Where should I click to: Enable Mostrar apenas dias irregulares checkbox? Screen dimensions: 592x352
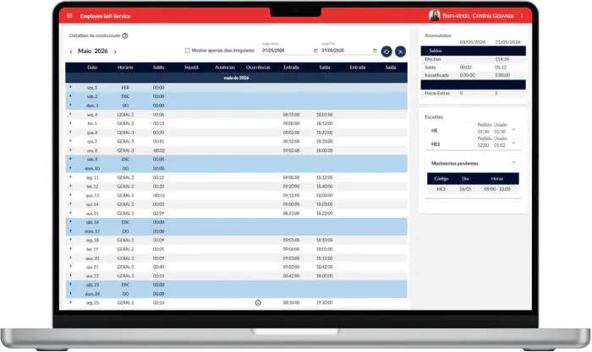187,51
